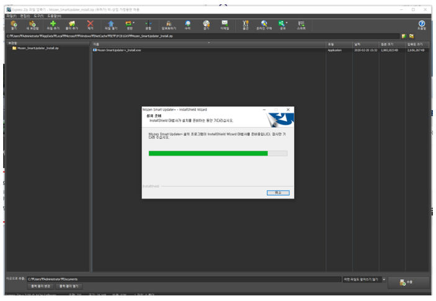
Task: Click the 추출 (Extract) button
Action: 408,282
